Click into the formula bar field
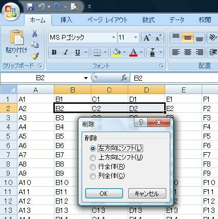The width and height of the screenshot is (218, 219). click(x=174, y=78)
